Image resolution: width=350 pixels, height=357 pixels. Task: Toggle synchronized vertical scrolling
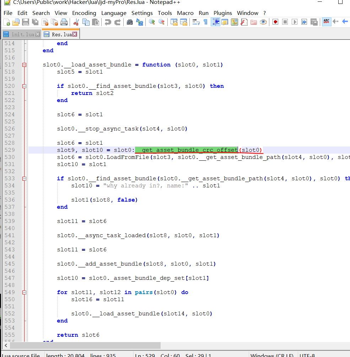tap(174, 22)
